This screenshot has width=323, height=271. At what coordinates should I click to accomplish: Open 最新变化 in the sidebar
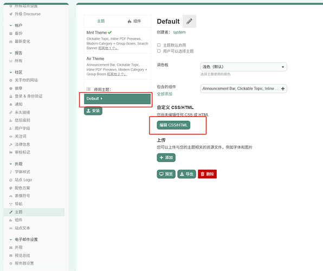tap(22, 41)
